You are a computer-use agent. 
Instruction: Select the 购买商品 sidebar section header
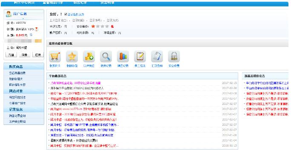pos(24,66)
